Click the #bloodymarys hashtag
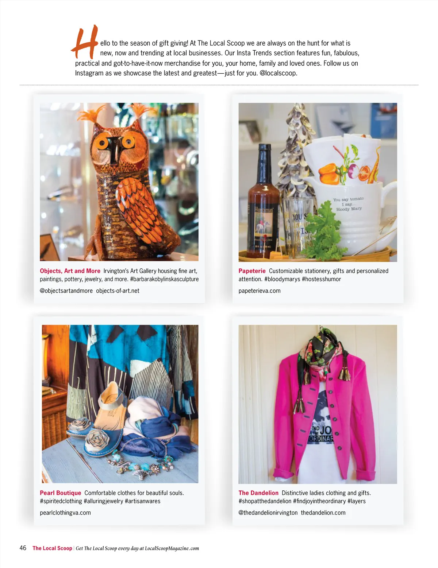Image resolution: width=438 pixels, height=568 pixels. (x=282, y=279)
